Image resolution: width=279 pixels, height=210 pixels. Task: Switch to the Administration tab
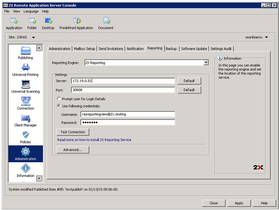pyautogui.click(x=60, y=48)
